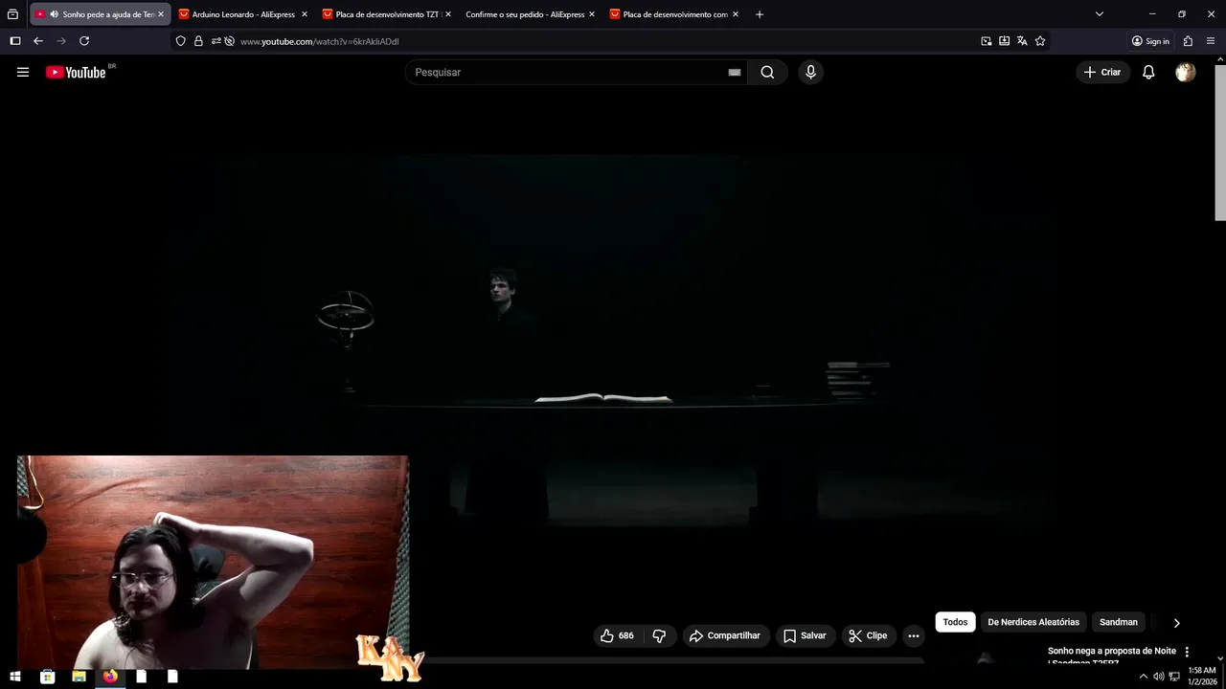Open a new browser tab
1226x689 pixels.
tap(760, 14)
